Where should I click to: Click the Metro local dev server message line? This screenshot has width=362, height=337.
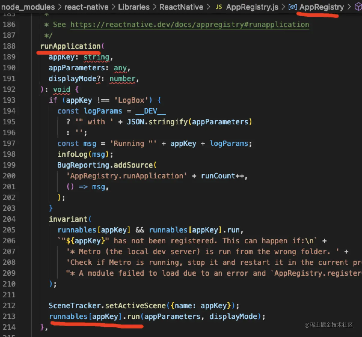click(203, 251)
